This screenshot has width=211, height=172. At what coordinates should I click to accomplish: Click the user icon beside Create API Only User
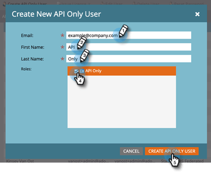(x=5, y=3)
